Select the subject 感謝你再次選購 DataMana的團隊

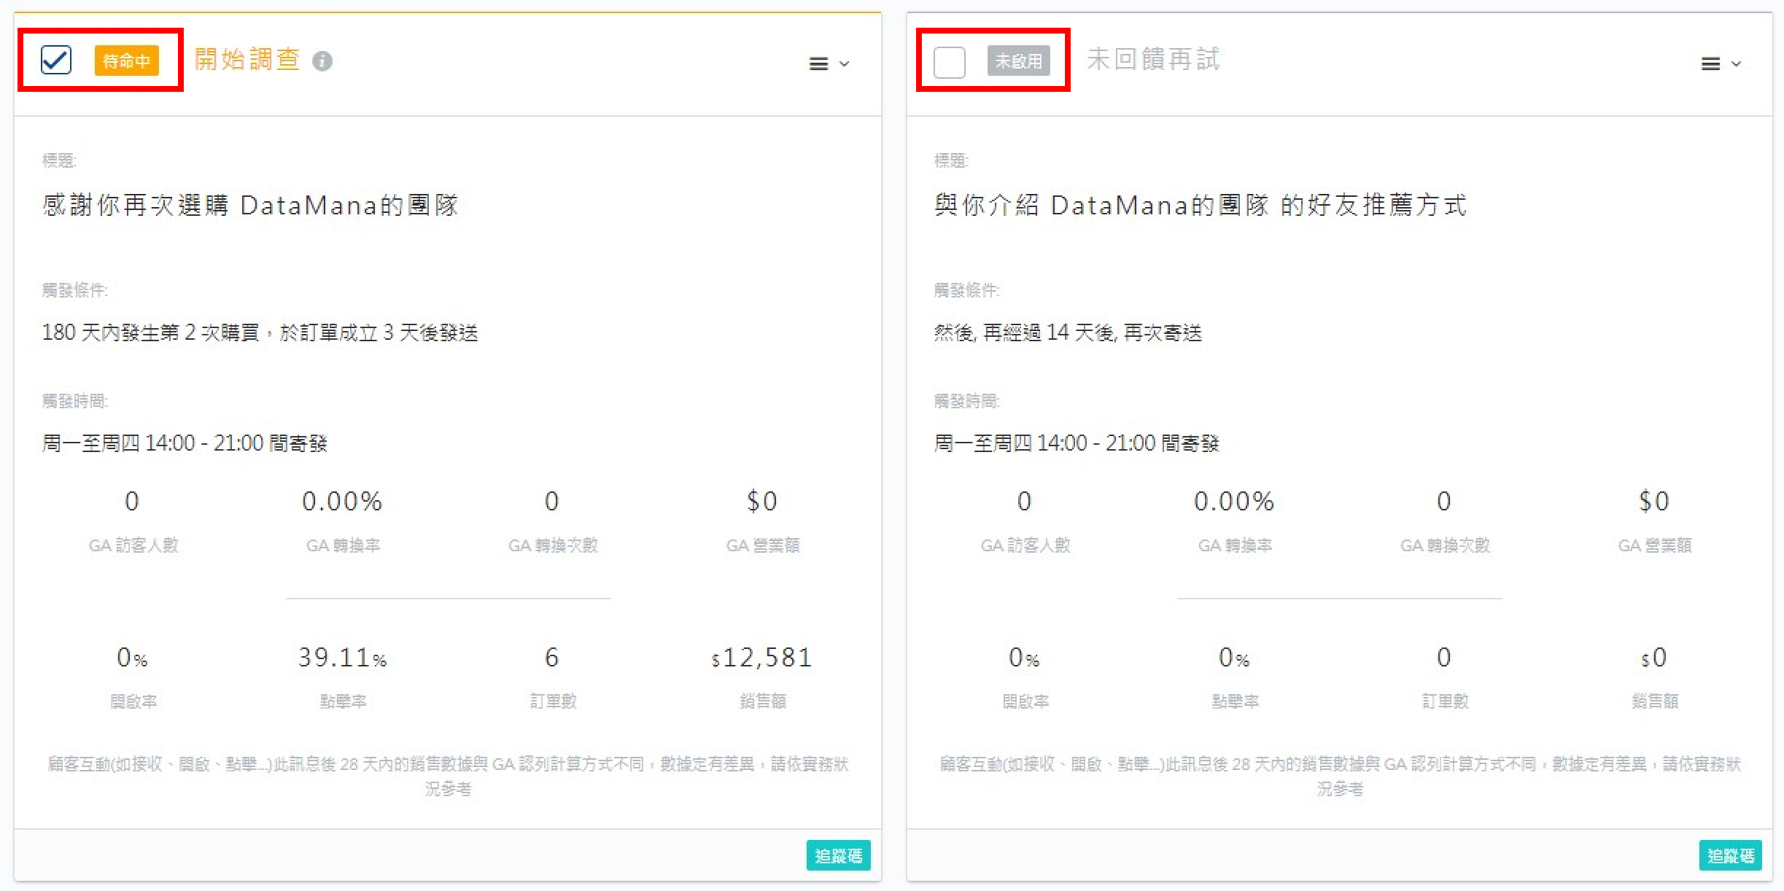coord(250,206)
